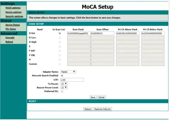Open the Phy Rates page

[x=11, y=29]
